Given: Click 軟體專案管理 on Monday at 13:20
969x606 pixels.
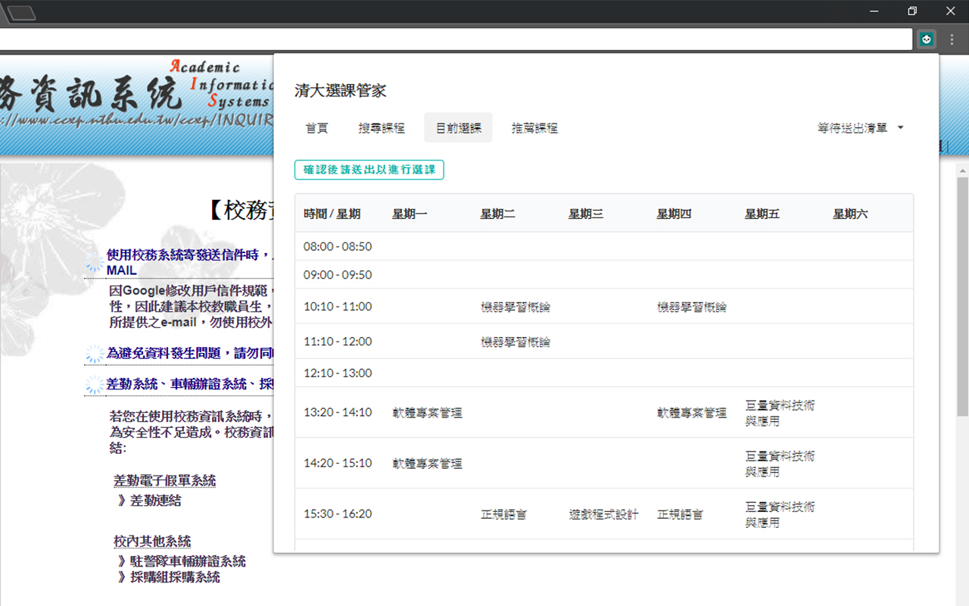Looking at the screenshot, I should 428,414.
